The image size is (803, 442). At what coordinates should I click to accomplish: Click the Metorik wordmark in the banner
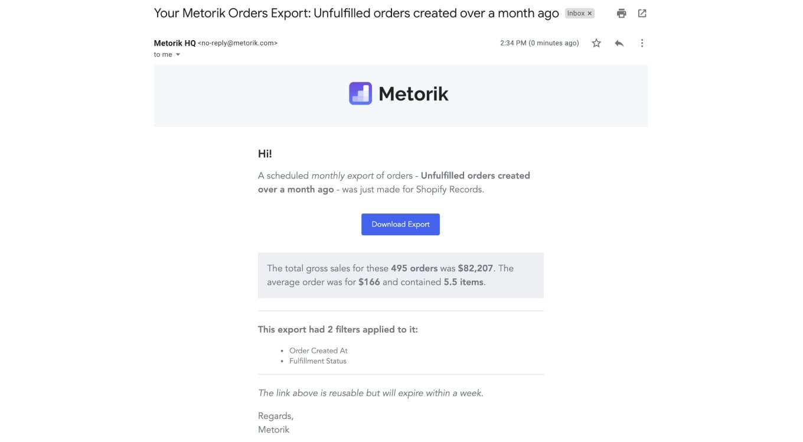(413, 94)
